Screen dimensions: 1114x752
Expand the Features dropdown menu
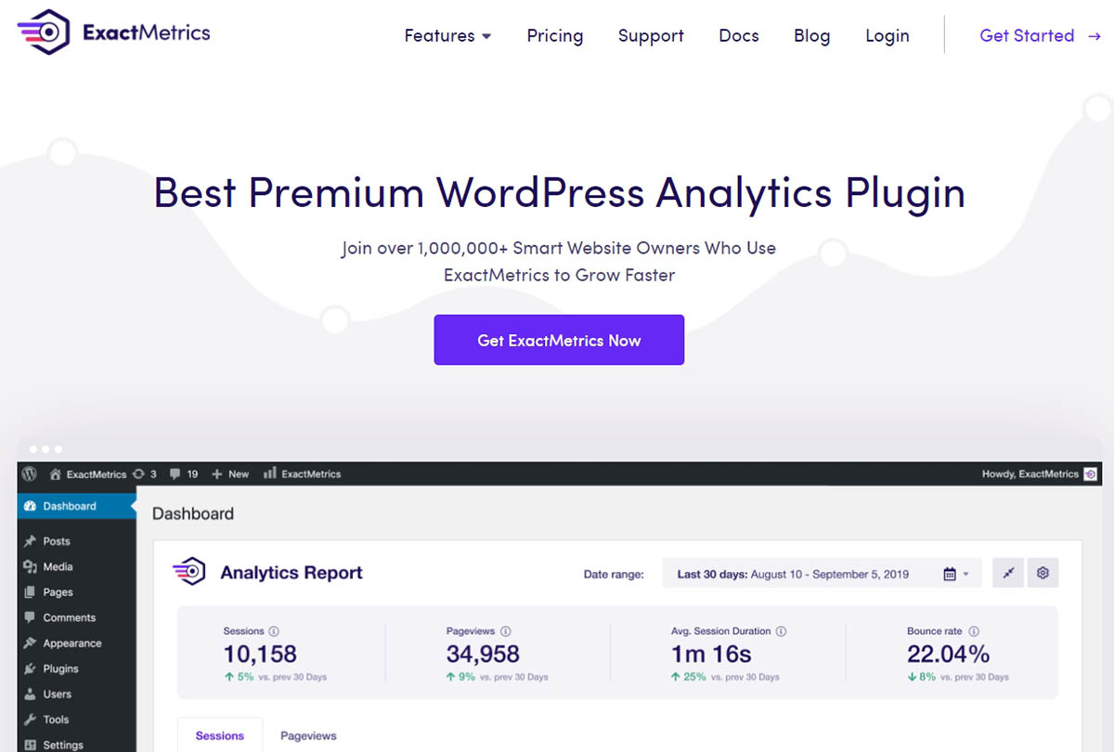pyautogui.click(x=447, y=36)
